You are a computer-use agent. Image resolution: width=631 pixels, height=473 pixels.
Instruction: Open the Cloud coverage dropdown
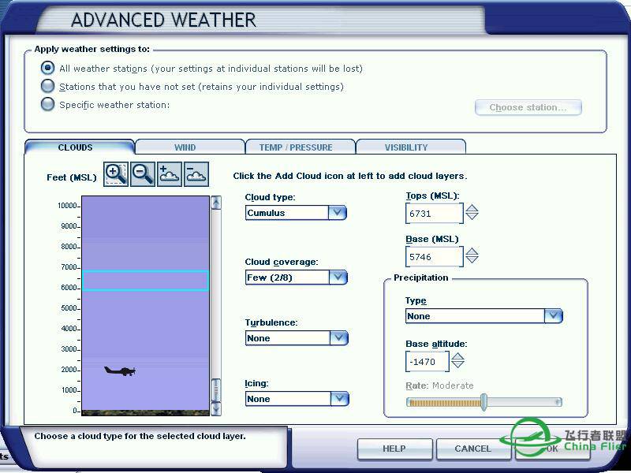point(338,277)
